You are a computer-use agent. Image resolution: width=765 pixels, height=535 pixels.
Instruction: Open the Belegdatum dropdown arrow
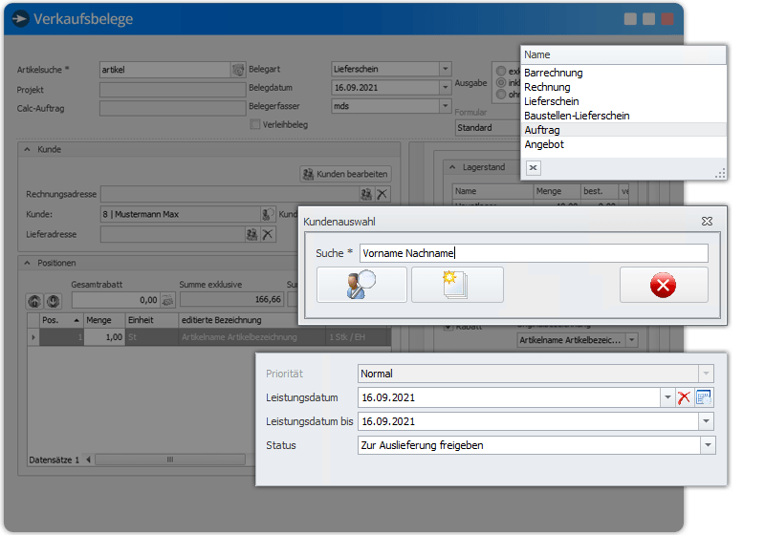pyautogui.click(x=445, y=88)
